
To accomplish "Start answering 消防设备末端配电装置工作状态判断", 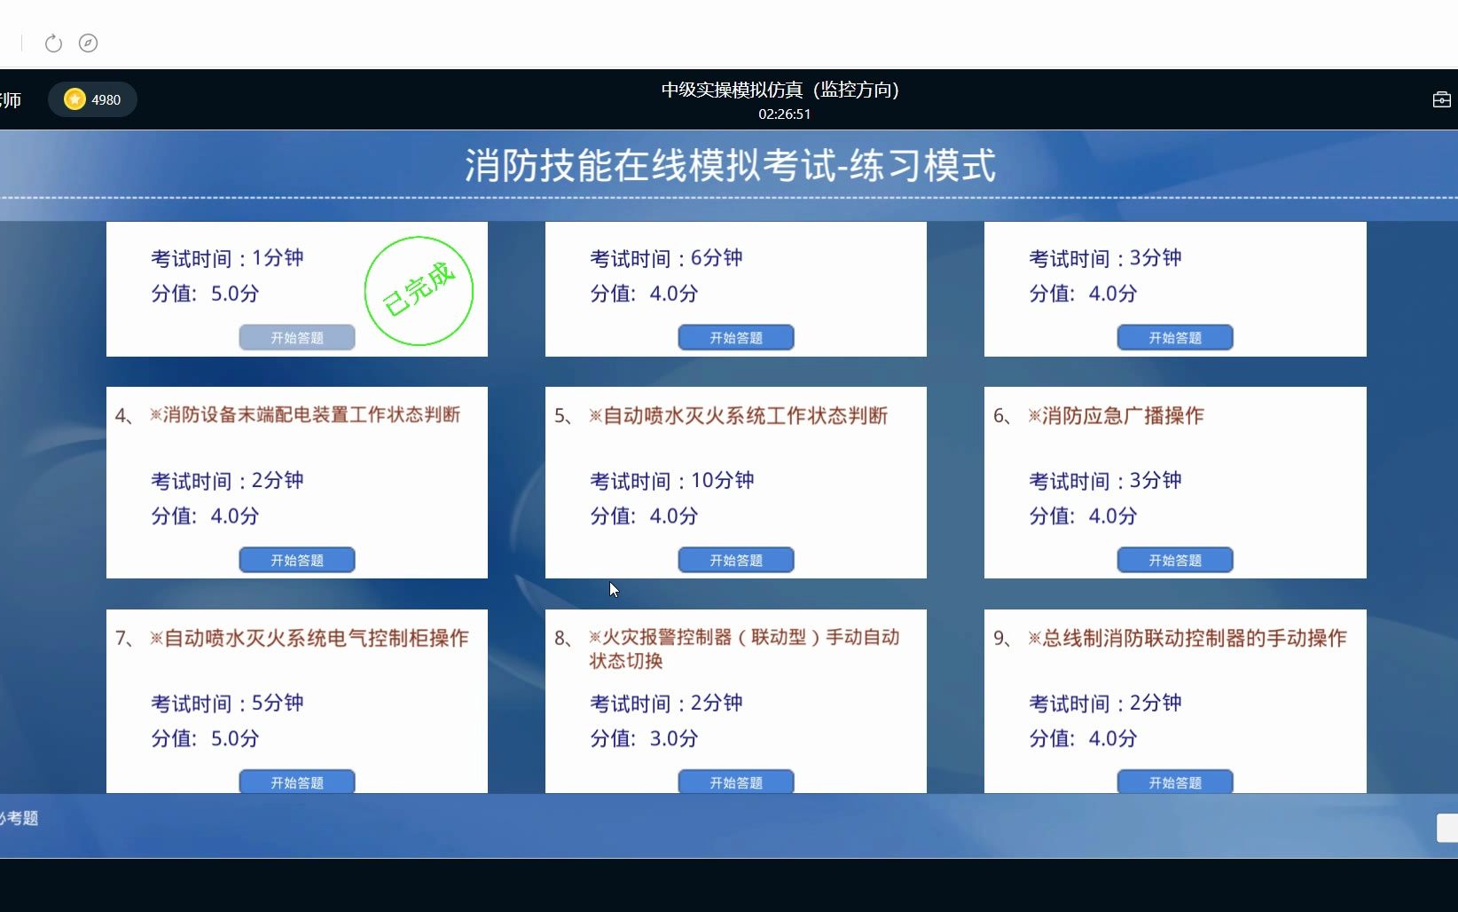I will pos(296,559).
